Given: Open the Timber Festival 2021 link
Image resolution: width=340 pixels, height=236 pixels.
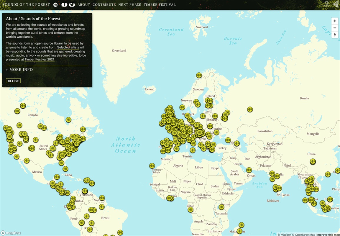Looking at the screenshot, I should (x=40, y=59).
